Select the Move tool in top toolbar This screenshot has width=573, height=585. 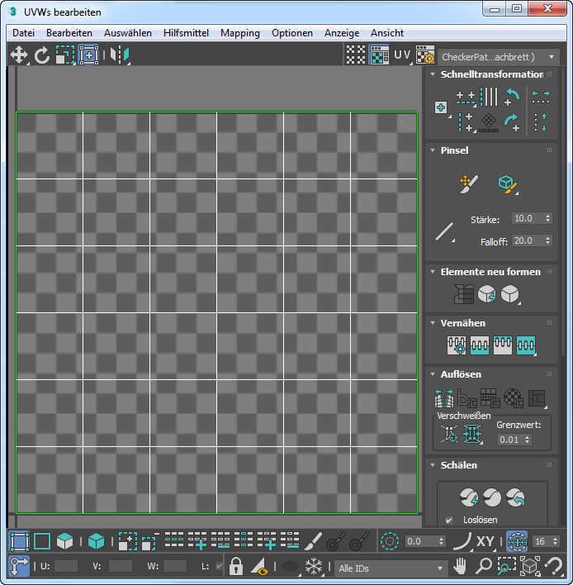[19, 55]
